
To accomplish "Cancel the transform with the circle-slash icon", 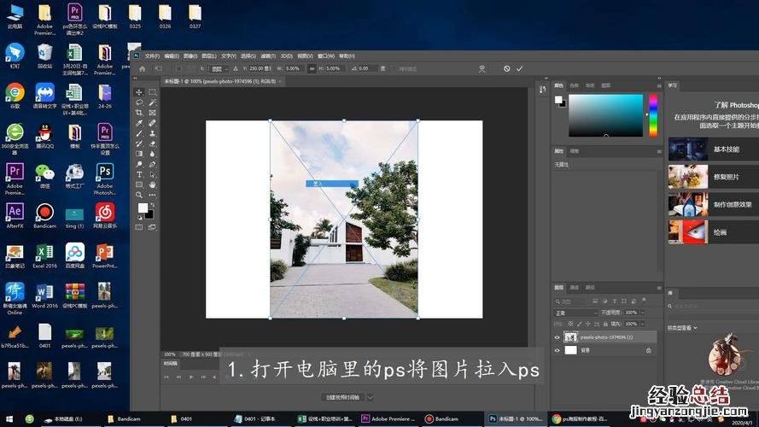I will 506,68.
